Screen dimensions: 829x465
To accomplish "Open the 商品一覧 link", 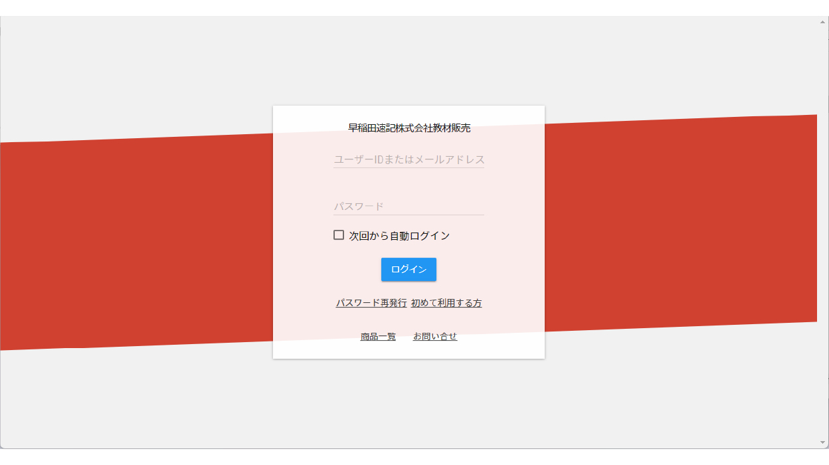I will point(378,337).
